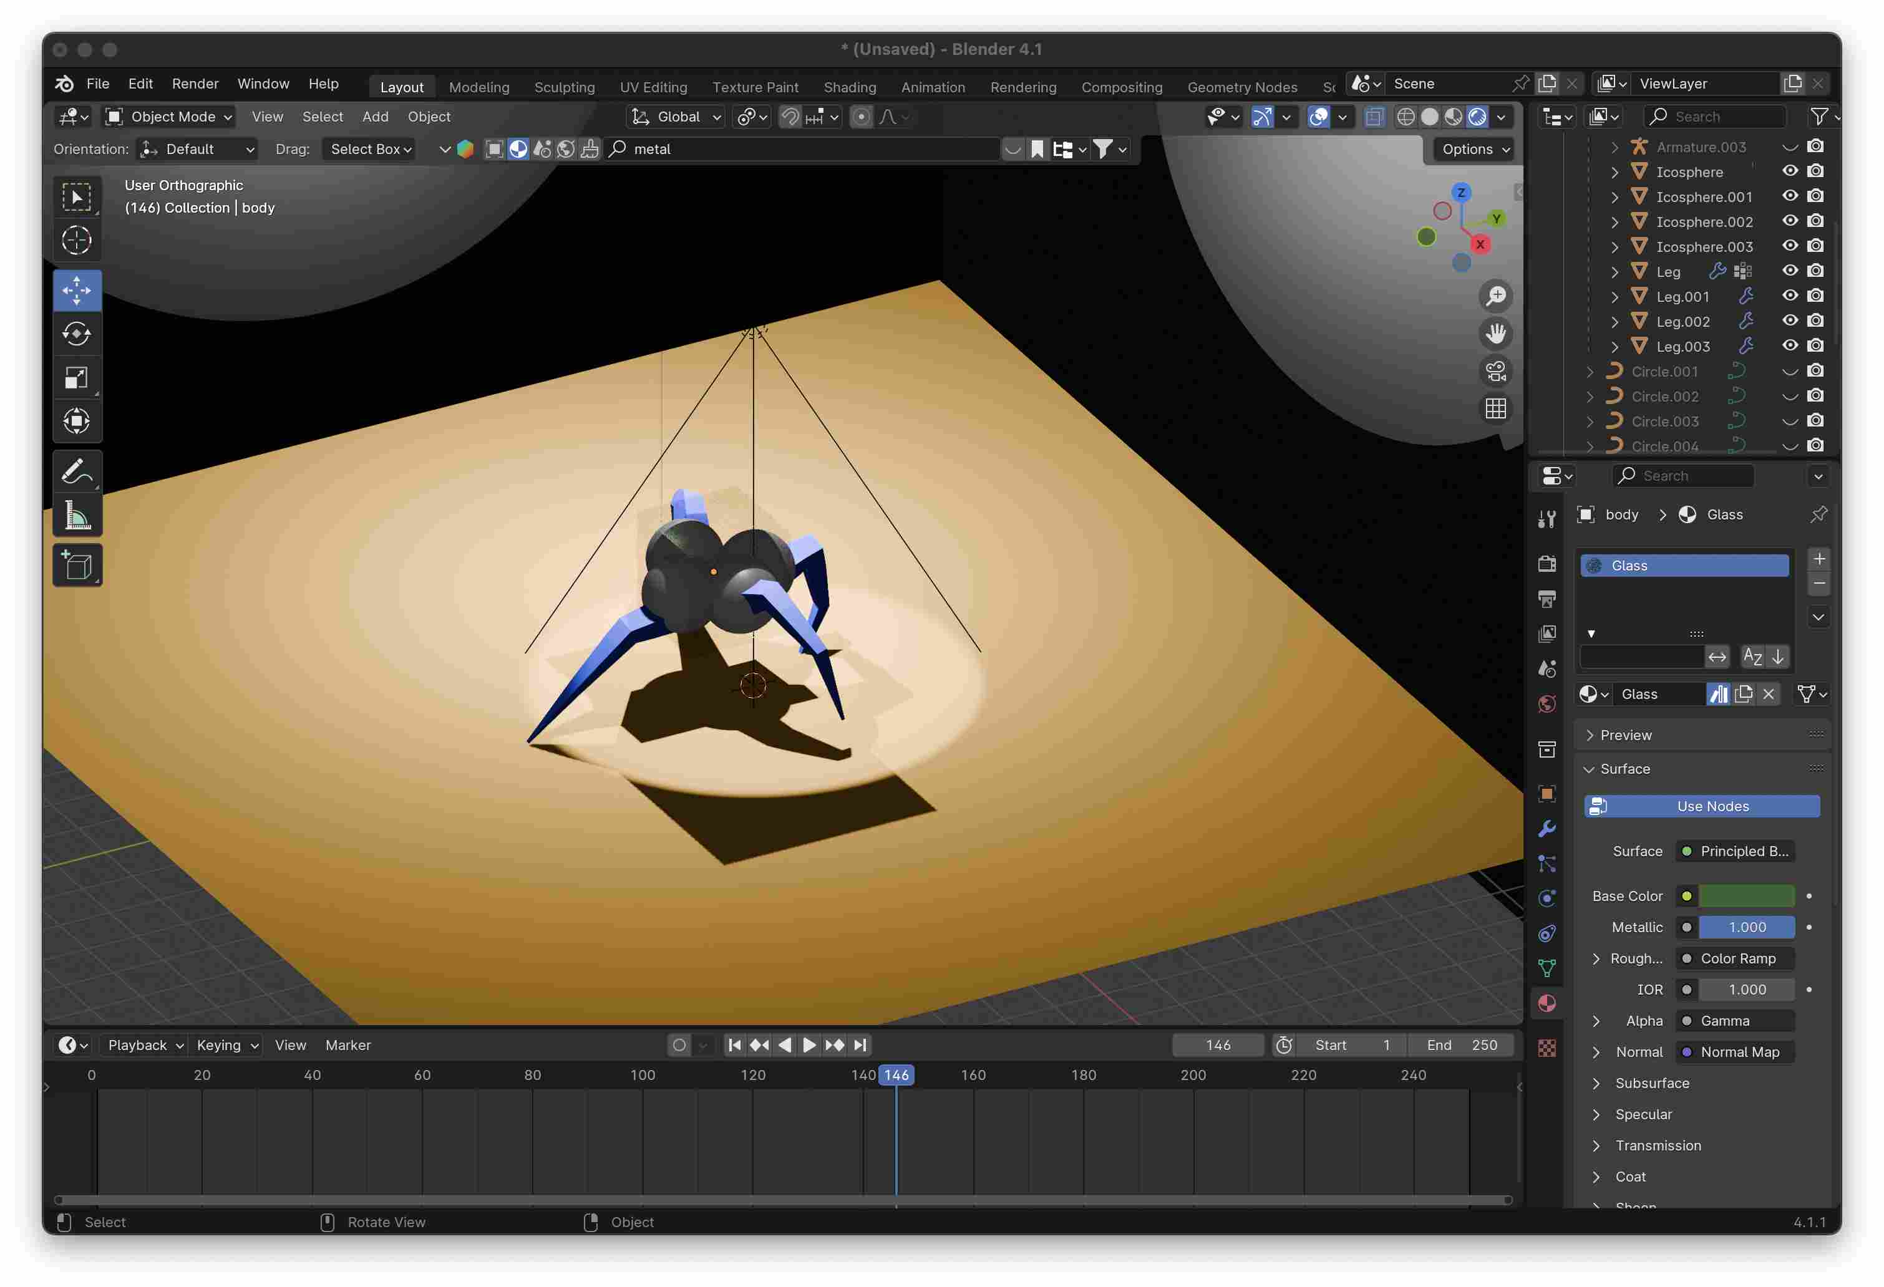This screenshot has height=1287, width=1884.
Task: Adjust the IOR value slider
Action: click(1746, 990)
